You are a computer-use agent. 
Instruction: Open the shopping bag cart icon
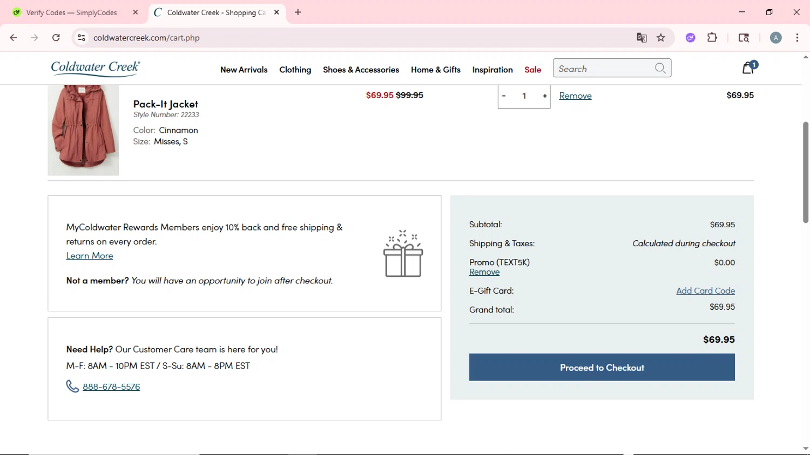tap(748, 67)
